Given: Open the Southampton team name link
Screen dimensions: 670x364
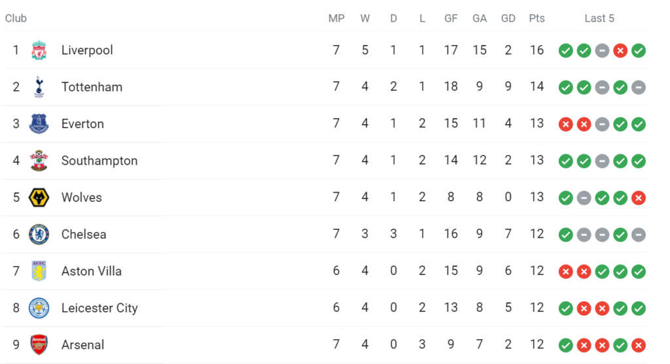Looking at the screenshot, I should point(99,161).
